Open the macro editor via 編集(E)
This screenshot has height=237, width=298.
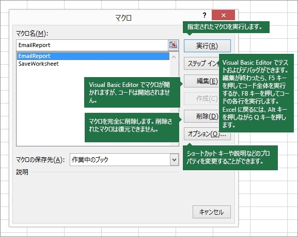201,81
